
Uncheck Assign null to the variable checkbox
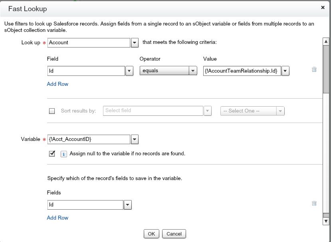pos(52,153)
